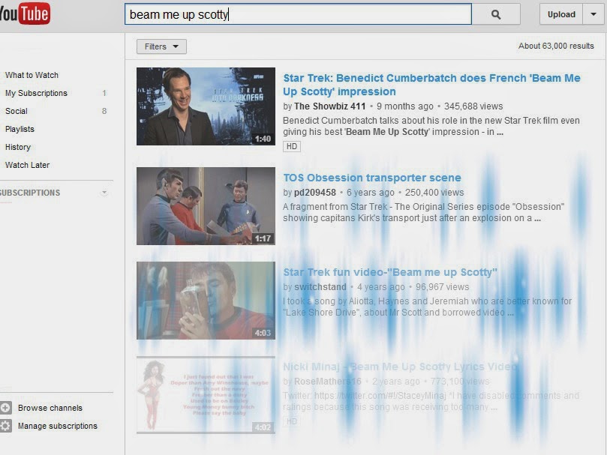Viewport: 607px width, 455px height.
Task: Open History in the sidebar
Action: click(x=18, y=147)
